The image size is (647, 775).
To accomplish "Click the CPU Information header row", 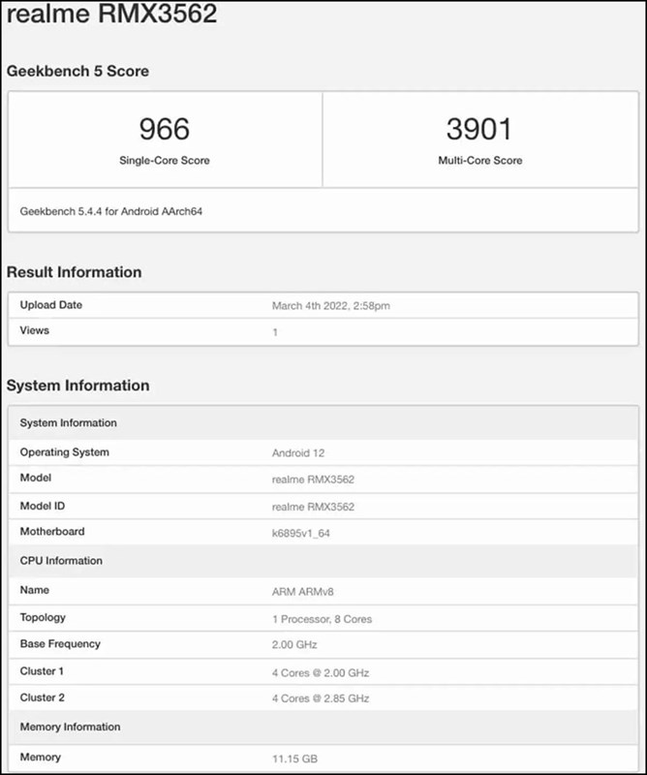I will (x=323, y=561).
